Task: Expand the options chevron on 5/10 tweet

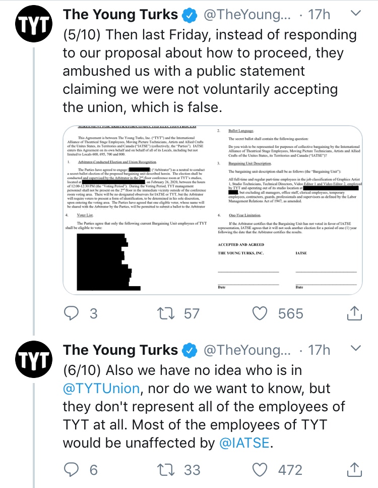Action: (356, 13)
